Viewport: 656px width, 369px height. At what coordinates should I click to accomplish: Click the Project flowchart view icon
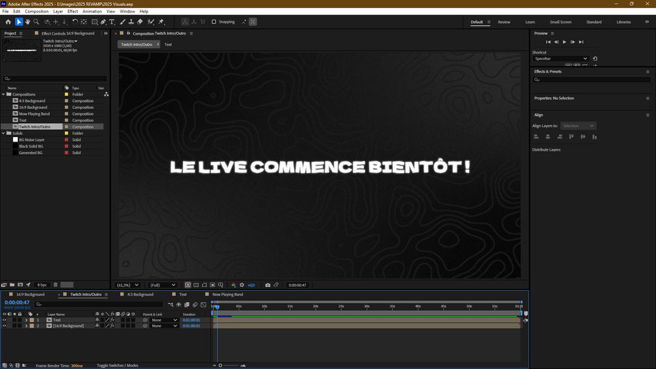tap(106, 94)
